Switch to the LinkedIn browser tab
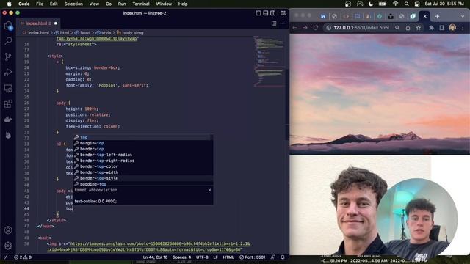 [323, 16]
